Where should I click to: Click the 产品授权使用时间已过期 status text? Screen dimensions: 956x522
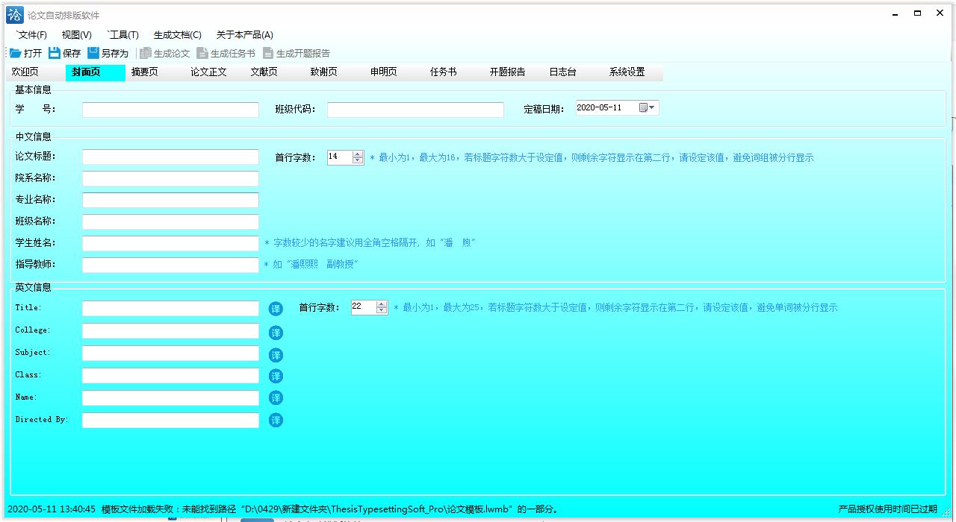tap(887, 509)
